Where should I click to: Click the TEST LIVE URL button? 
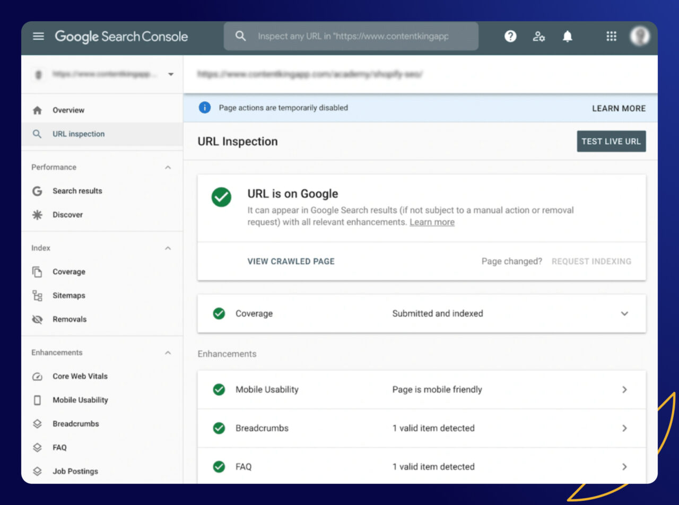click(x=611, y=141)
